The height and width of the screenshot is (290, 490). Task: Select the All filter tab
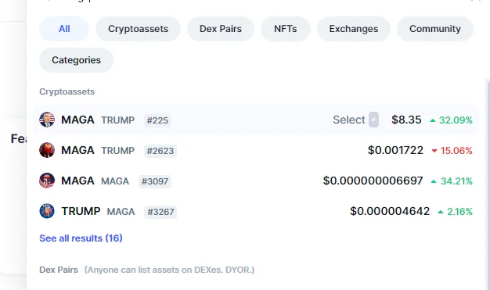click(x=64, y=29)
